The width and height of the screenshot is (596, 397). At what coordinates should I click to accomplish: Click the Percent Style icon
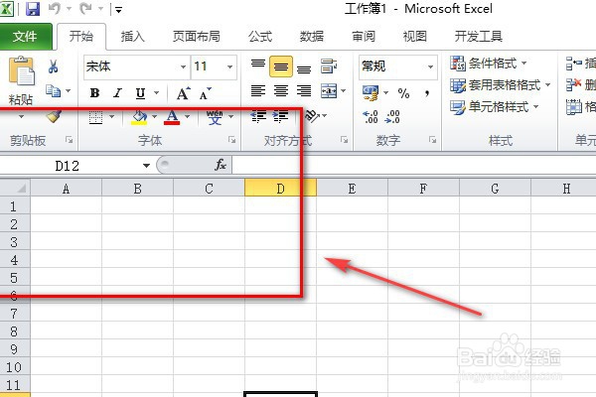coord(403,93)
